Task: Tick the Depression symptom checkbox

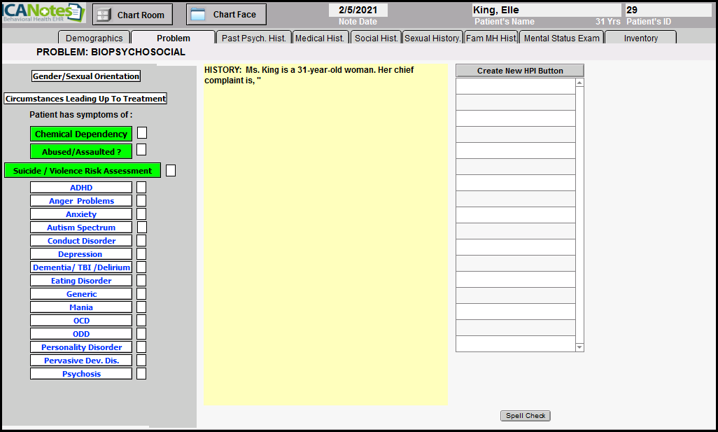Action: (141, 254)
